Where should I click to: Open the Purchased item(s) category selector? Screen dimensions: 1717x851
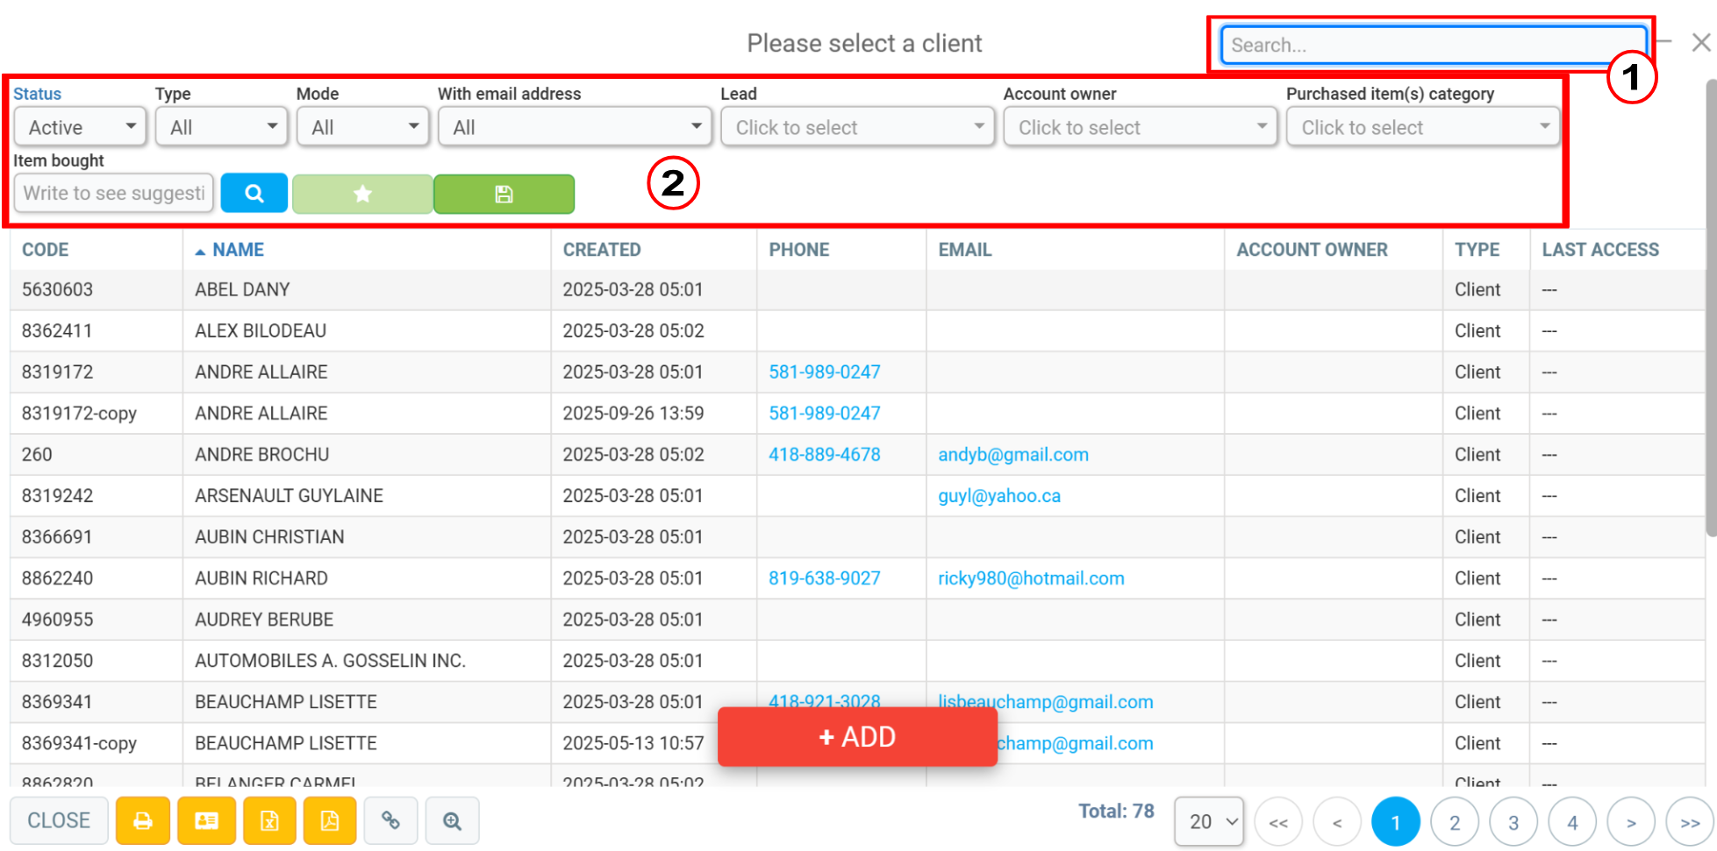point(1423,127)
